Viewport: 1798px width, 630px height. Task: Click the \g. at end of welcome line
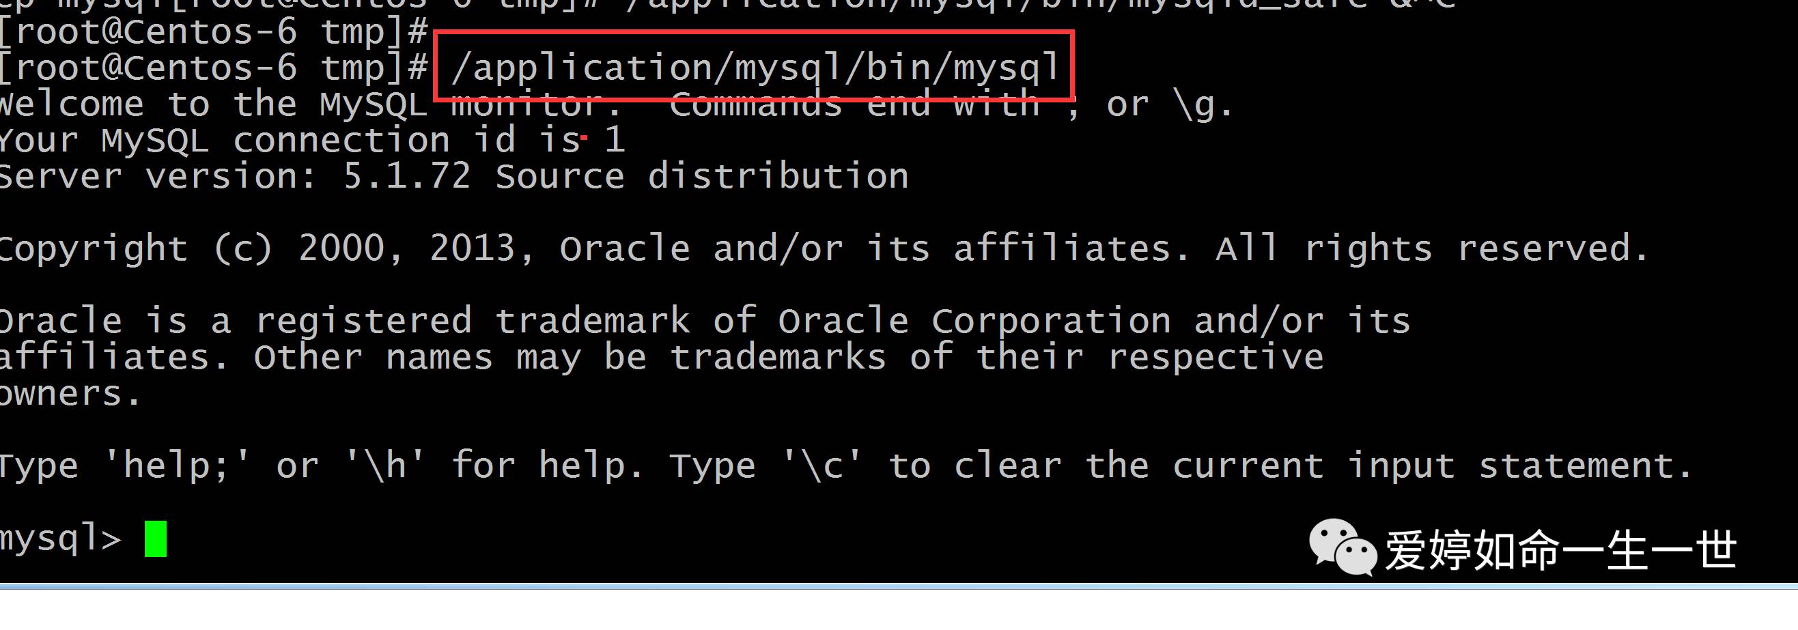(x=1203, y=104)
